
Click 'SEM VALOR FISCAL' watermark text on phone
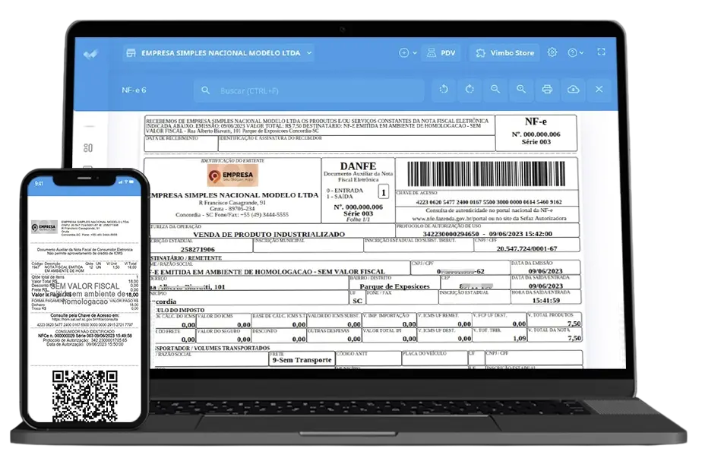click(85, 286)
